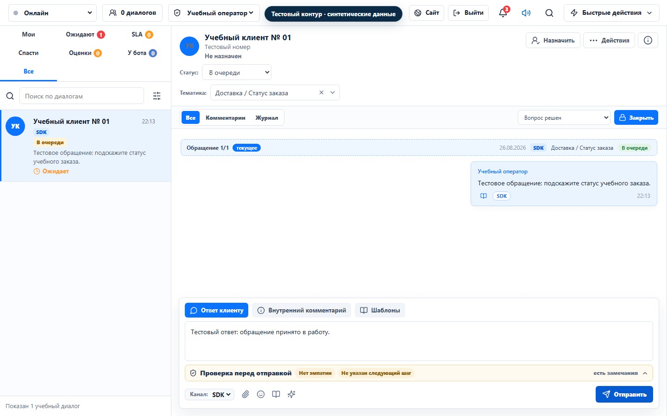
Task: Open the Статус dropdown В очереди
Action: (x=237, y=73)
